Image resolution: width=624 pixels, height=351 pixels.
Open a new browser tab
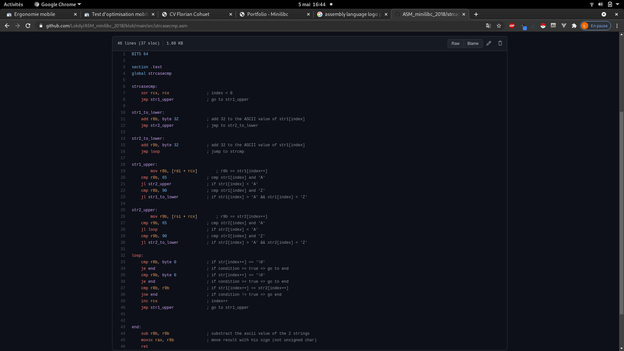pyautogui.click(x=476, y=14)
